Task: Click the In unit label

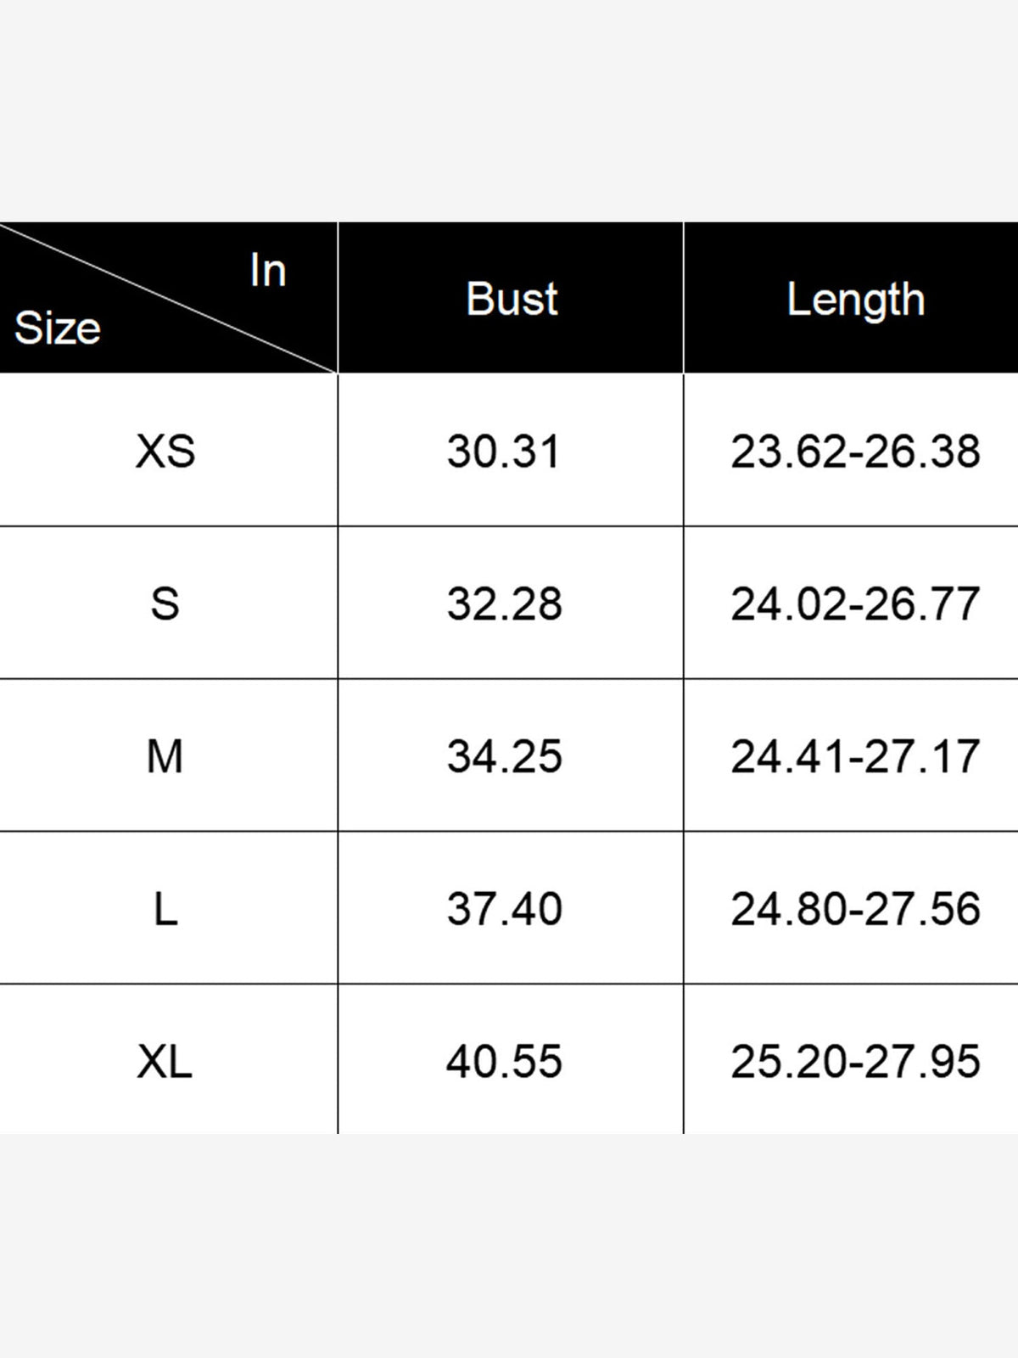Action: (x=268, y=271)
